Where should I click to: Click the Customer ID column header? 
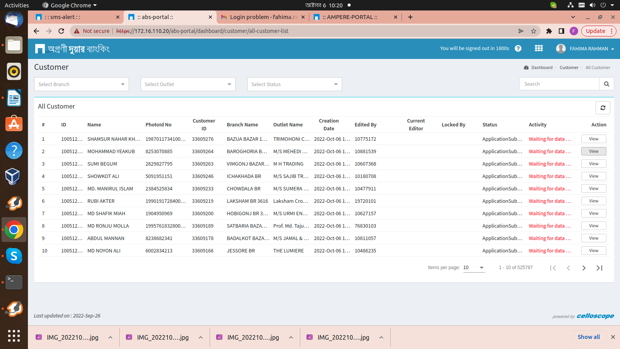tap(204, 124)
